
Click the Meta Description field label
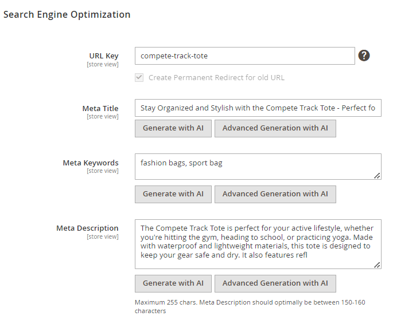tap(87, 228)
